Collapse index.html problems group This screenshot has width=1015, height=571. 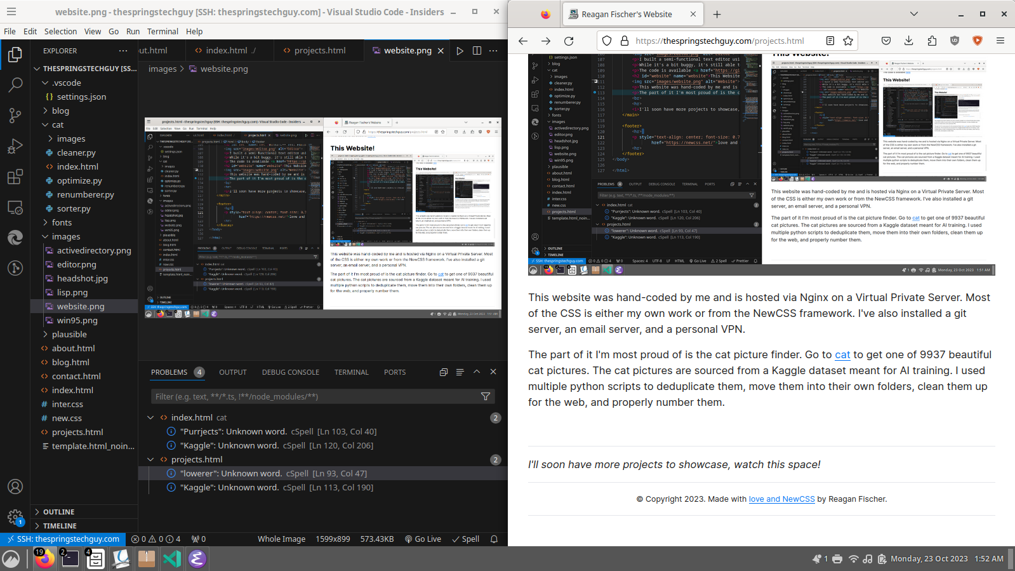click(150, 418)
